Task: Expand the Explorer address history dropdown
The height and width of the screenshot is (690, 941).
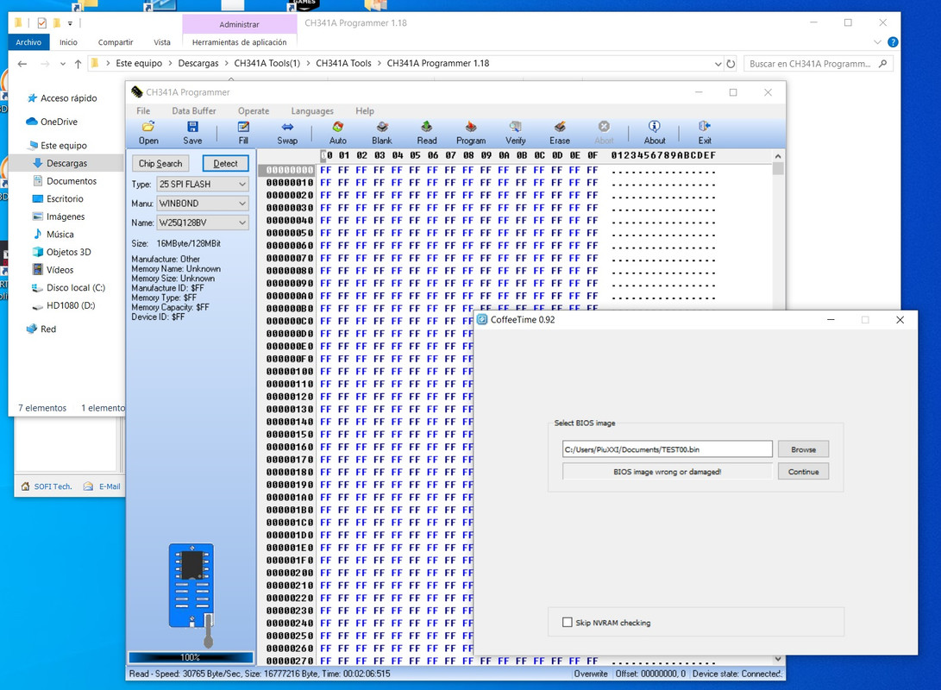Action: [x=718, y=64]
